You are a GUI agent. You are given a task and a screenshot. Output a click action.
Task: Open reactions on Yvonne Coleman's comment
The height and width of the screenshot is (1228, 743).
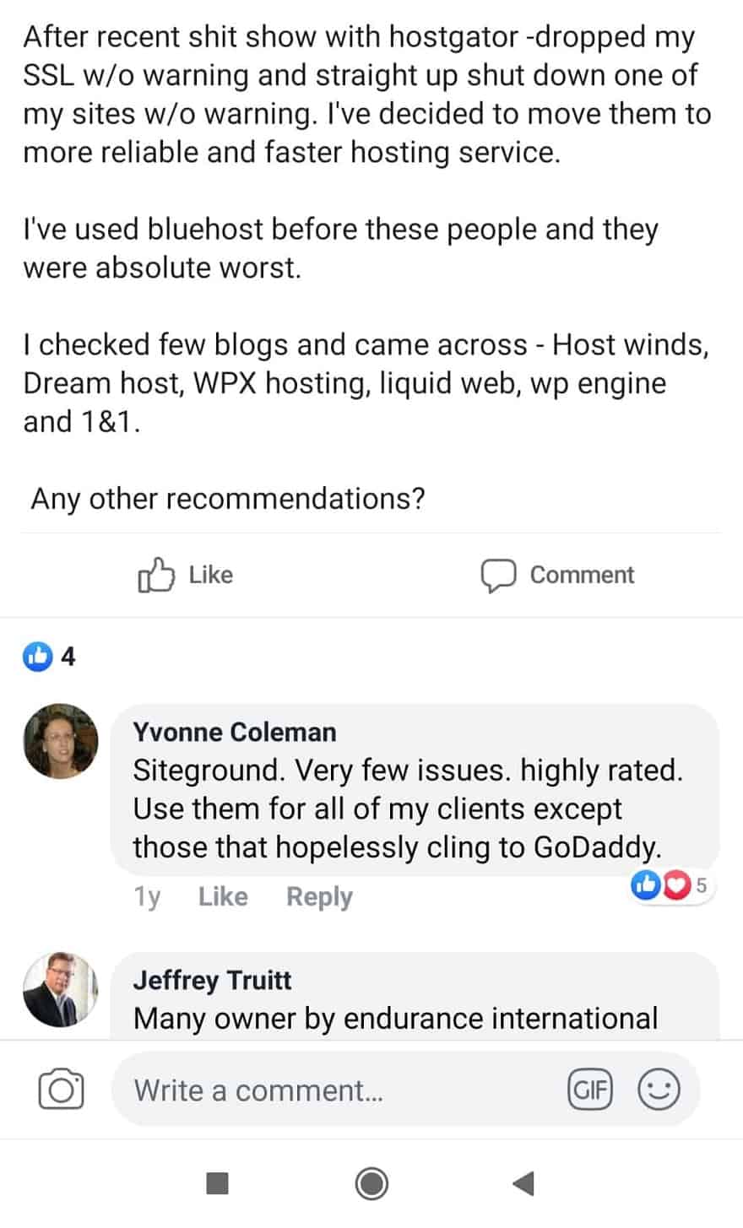tap(671, 885)
